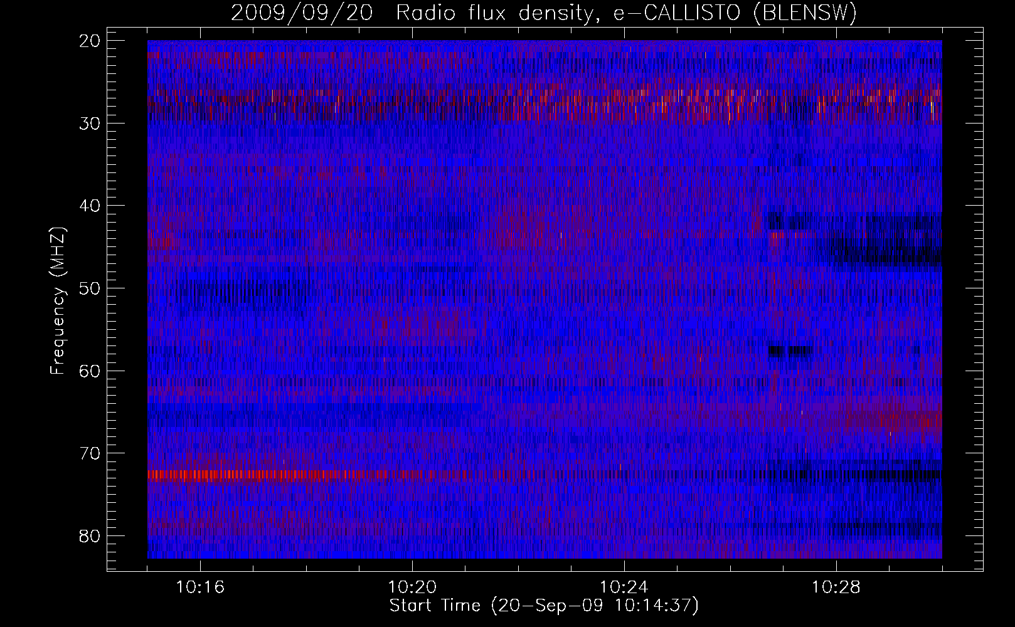Screen dimensions: 1015x627
Task: Select the 10:16 time tick label
Action: [x=200, y=587]
